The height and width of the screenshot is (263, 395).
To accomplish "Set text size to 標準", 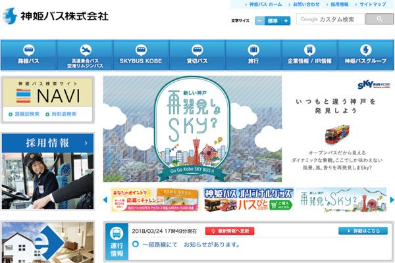I will pyautogui.click(x=273, y=20).
